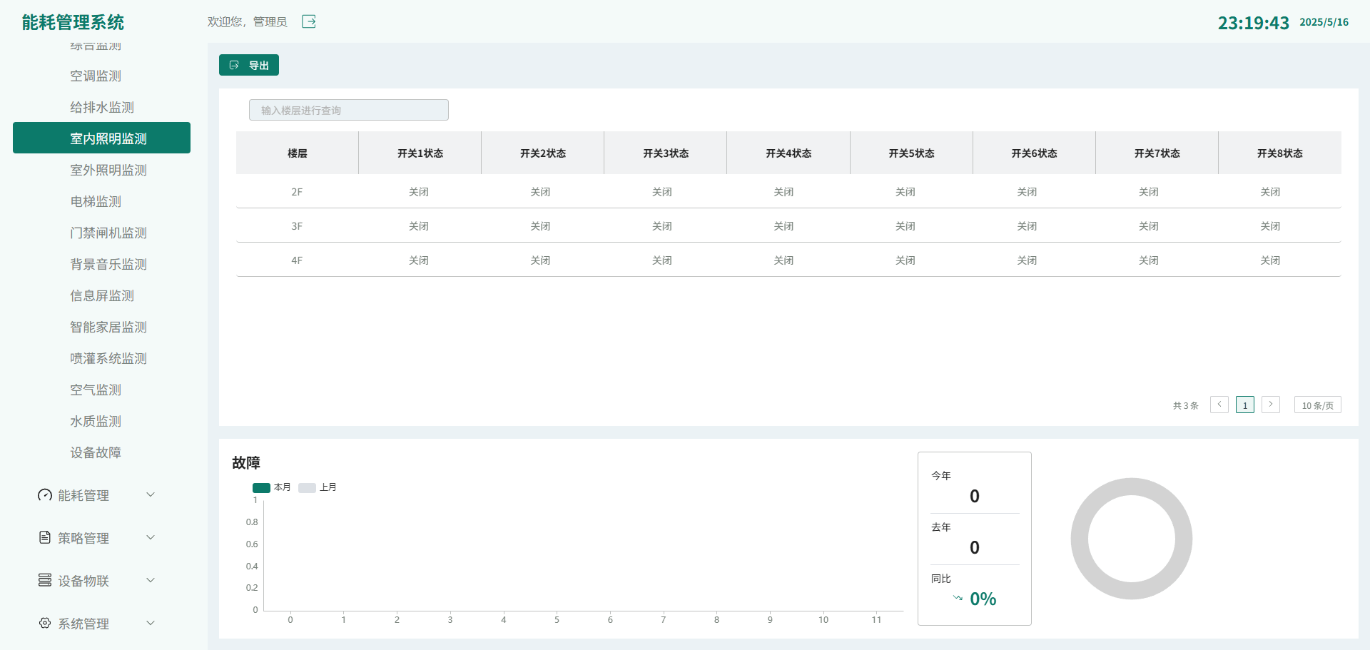Go to 空调监测 menu item
Image resolution: width=1370 pixels, height=650 pixels.
(96, 76)
